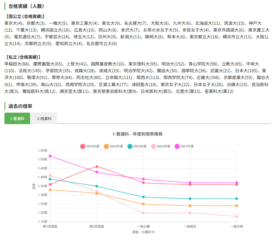Click the text 星薬科大(薬12)
The width and height of the screenshot is (274, 240).
tap(219, 91)
